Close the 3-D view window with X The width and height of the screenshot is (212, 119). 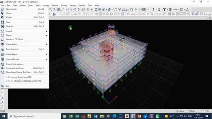tap(210, 18)
